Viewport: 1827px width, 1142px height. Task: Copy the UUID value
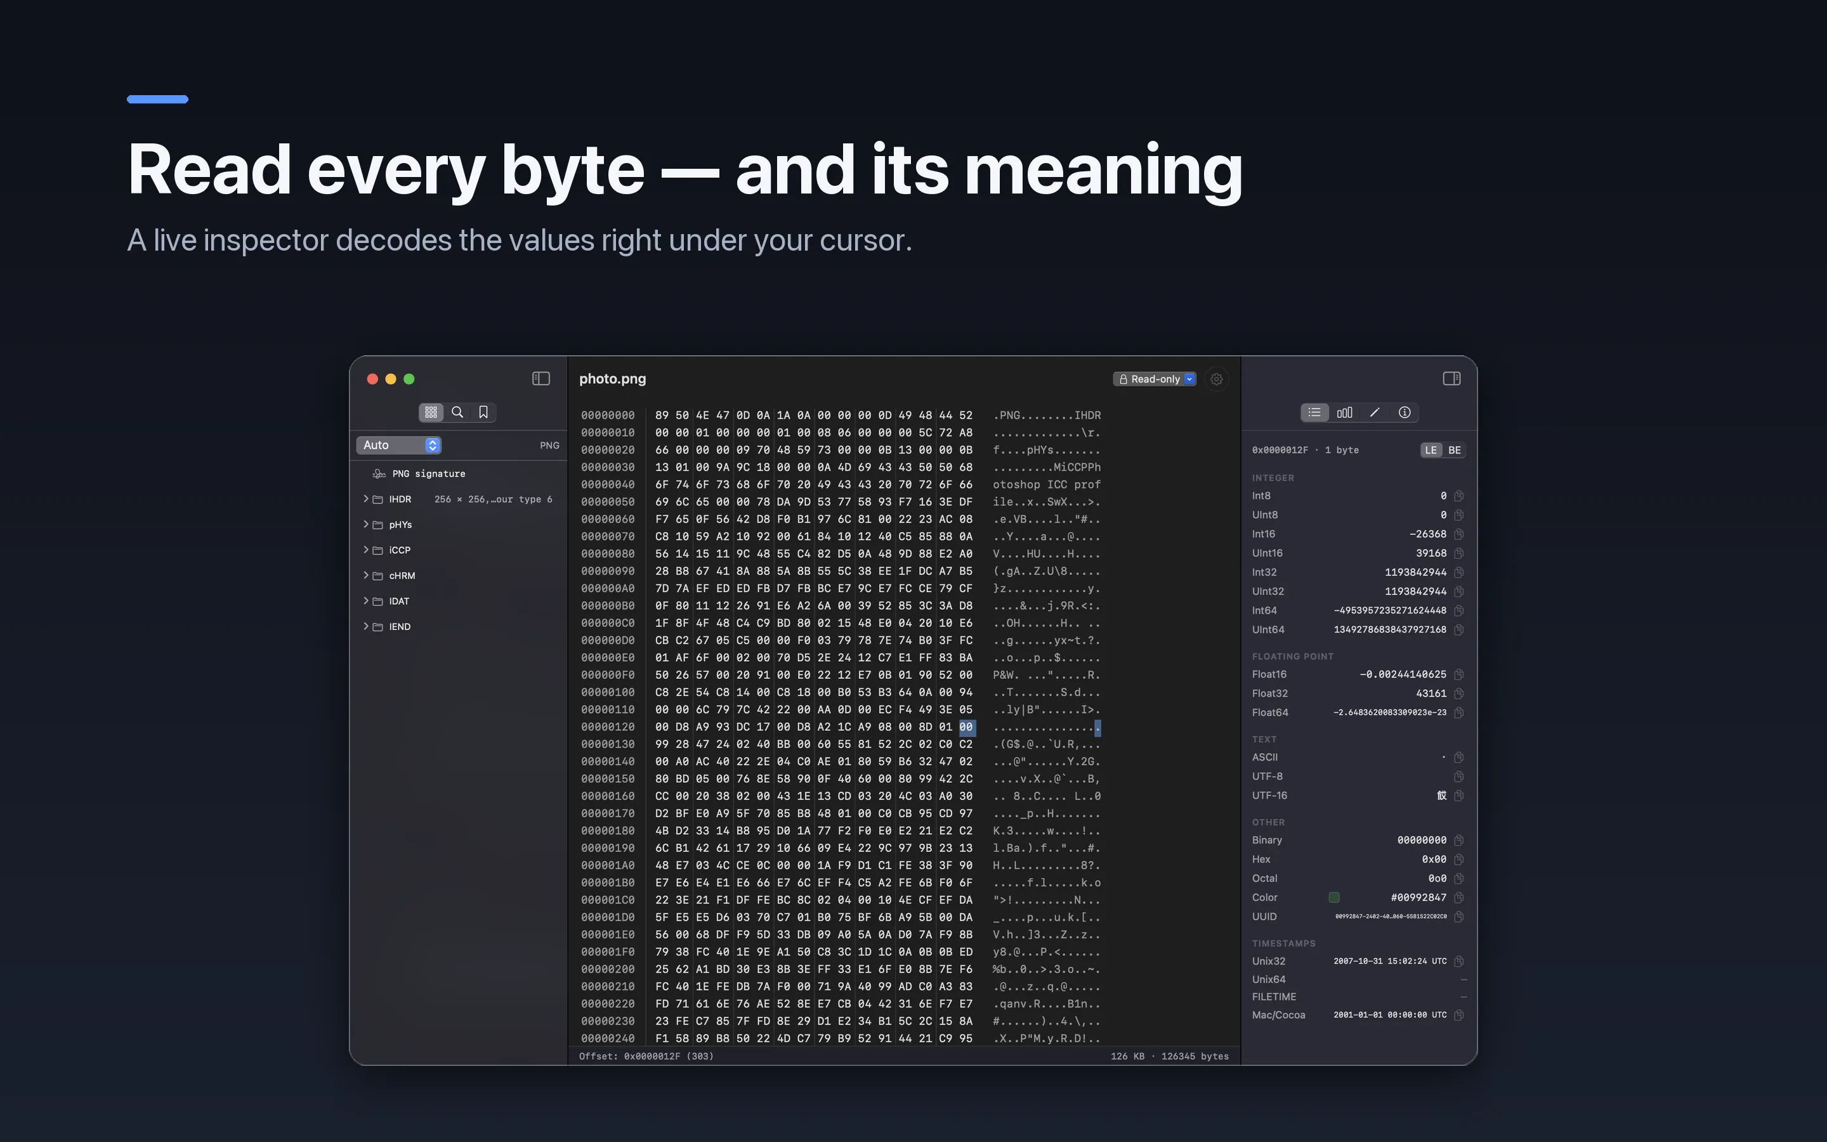(1458, 917)
